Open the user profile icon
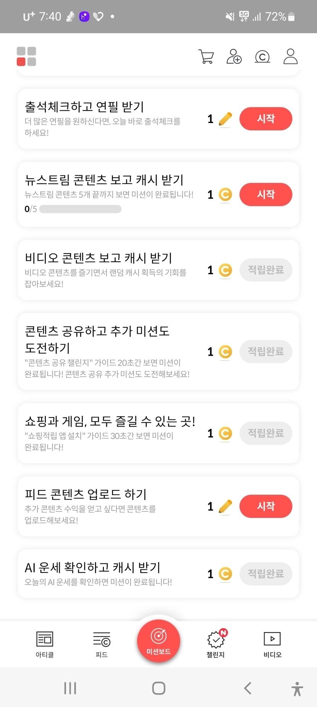Image resolution: width=317 pixels, height=707 pixels. pyautogui.click(x=290, y=57)
